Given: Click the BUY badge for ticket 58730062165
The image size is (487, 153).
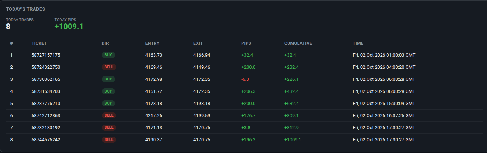Looking at the screenshot, I should tap(108, 79).
